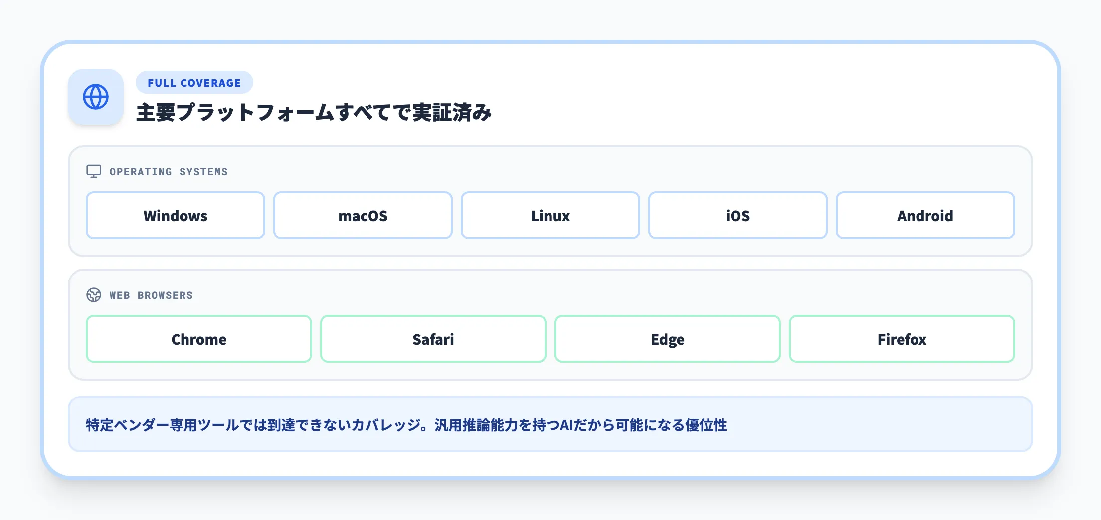Click the Chrome browser card

coord(198,339)
